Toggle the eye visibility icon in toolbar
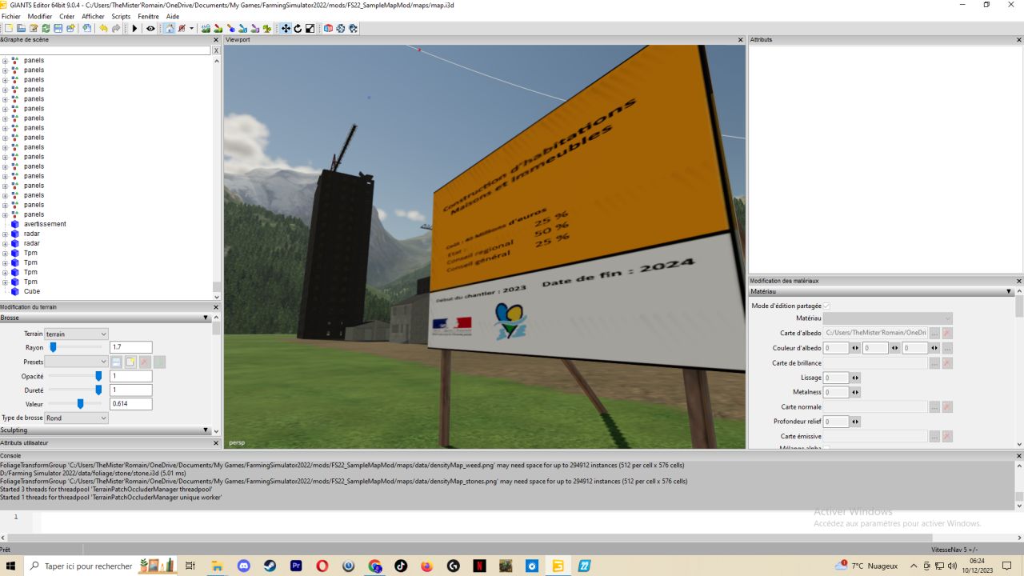This screenshot has height=576, width=1024. (x=150, y=28)
